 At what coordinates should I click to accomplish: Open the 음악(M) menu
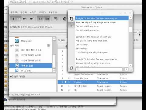[x=14, y=13]
